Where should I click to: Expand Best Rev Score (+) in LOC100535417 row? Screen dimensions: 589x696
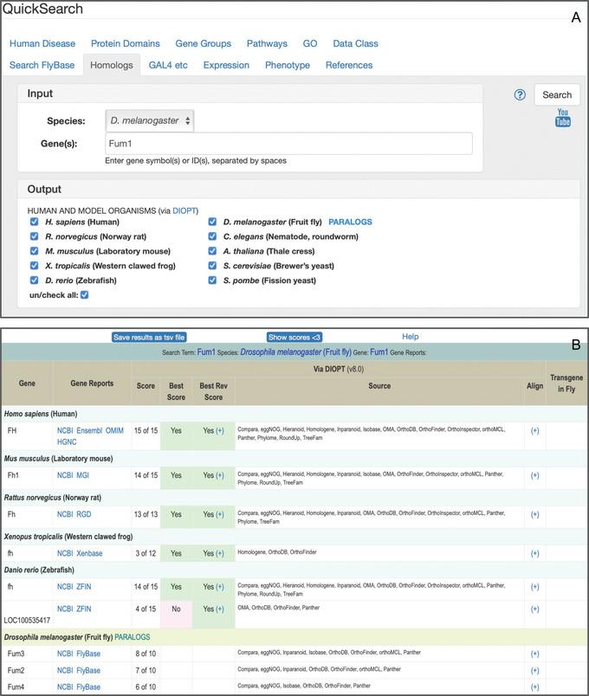point(220,609)
